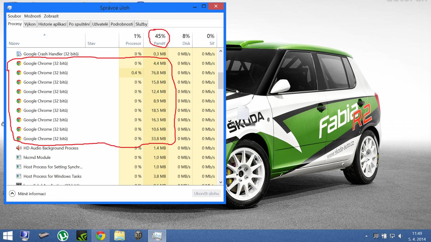This screenshot has height=242, width=431.
Task: Click the Chrome icon in 33,8 MB row
Action: [x=19, y=138]
